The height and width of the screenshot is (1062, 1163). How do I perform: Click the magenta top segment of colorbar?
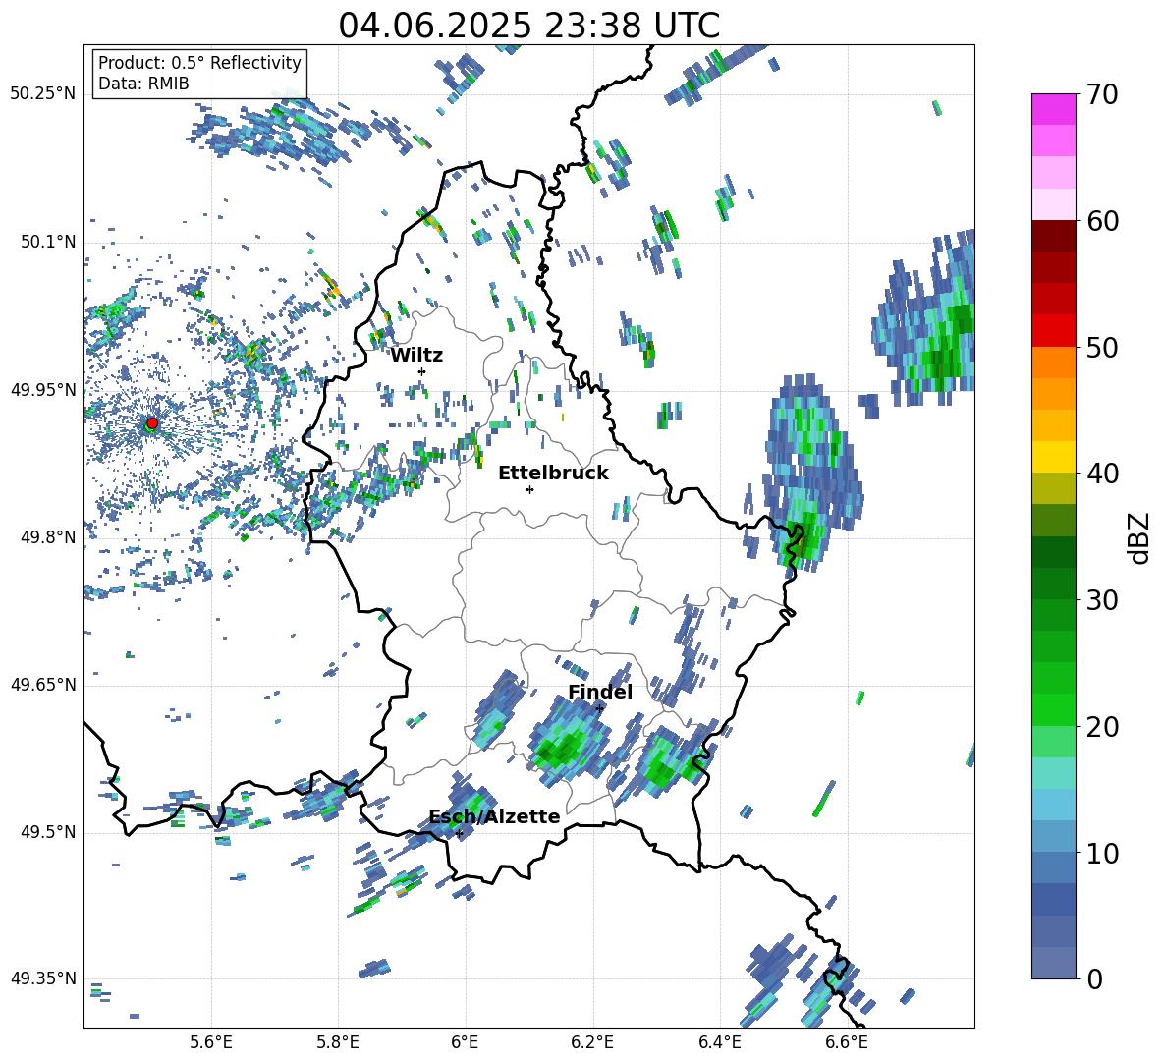pyautogui.click(x=1053, y=109)
